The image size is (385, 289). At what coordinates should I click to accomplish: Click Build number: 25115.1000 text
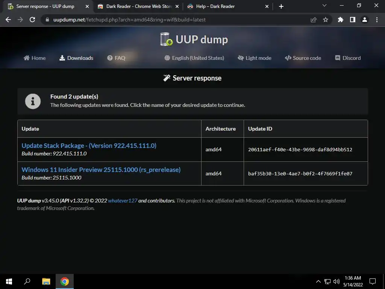pos(51,178)
